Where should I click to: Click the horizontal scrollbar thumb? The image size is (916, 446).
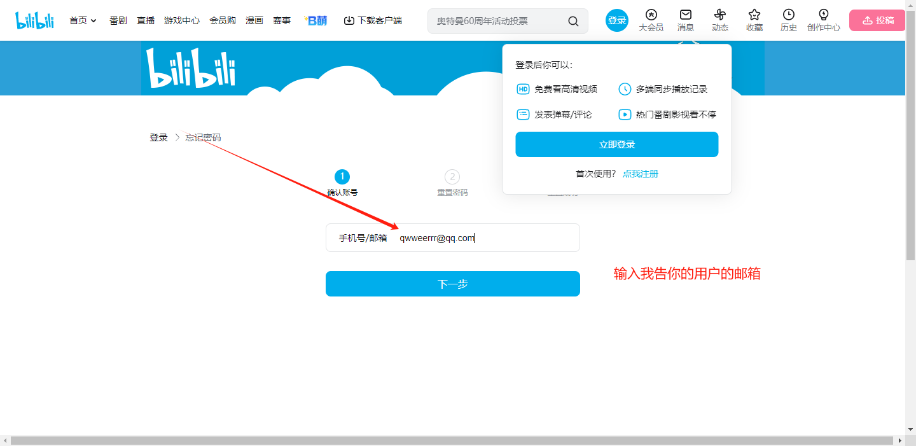pos(452,440)
